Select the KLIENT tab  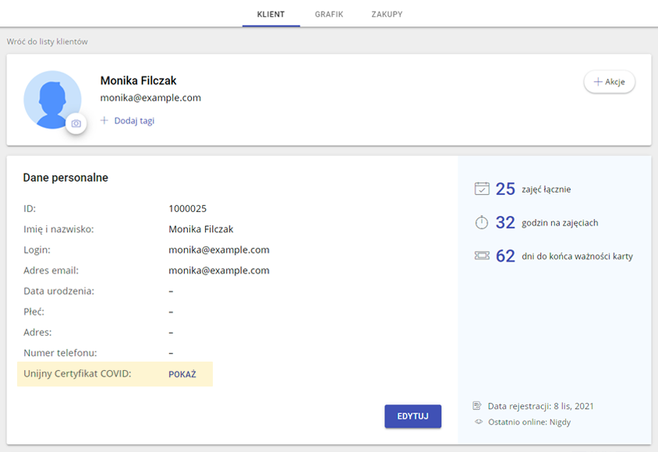[x=271, y=14]
